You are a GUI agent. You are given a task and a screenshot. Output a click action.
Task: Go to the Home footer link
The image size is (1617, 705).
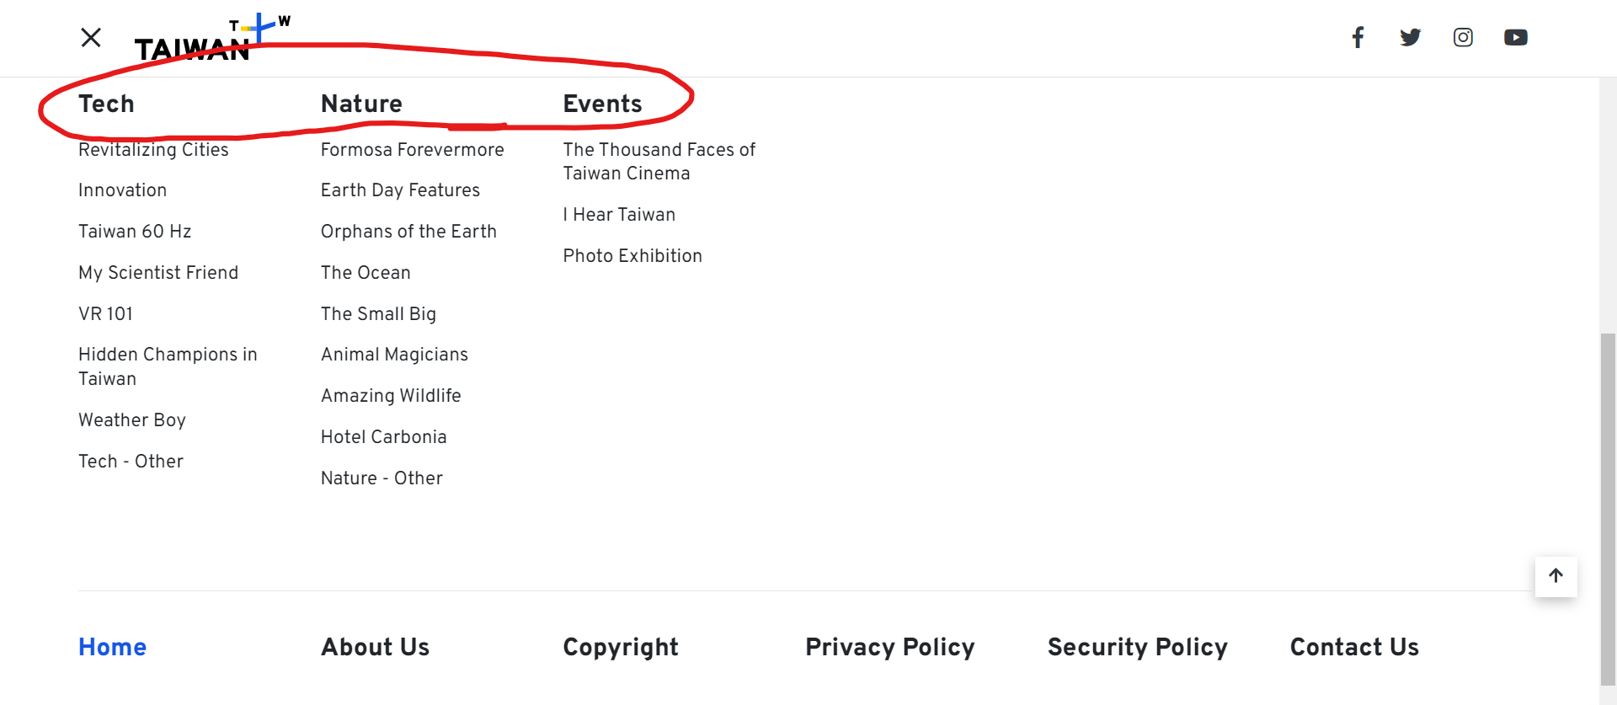pyautogui.click(x=112, y=647)
